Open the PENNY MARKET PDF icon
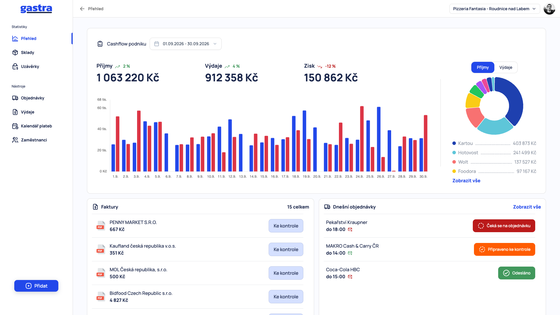The width and height of the screenshot is (560, 315). tap(101, 226)
